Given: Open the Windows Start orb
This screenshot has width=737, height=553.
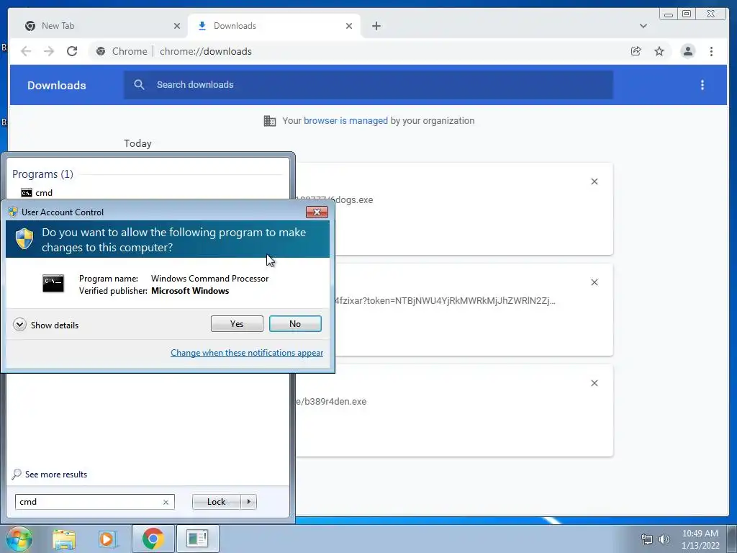Looking at the screenshot, I should (19, 539).
